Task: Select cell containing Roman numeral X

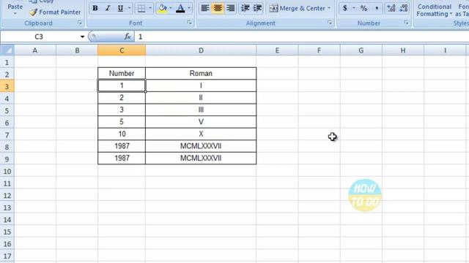Action: [201, 134]
